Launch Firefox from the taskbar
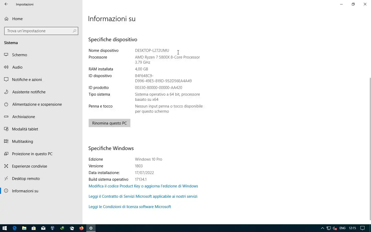The image size is (371, 232). pyautogui.click(x=81, y=228)
